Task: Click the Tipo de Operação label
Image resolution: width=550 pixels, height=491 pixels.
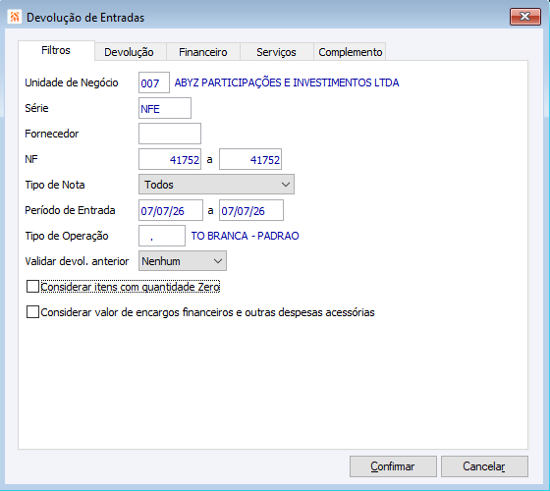Action: [67, 236]
